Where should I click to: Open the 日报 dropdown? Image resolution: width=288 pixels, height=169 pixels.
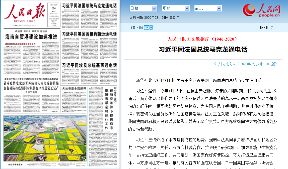click(143, 8)
